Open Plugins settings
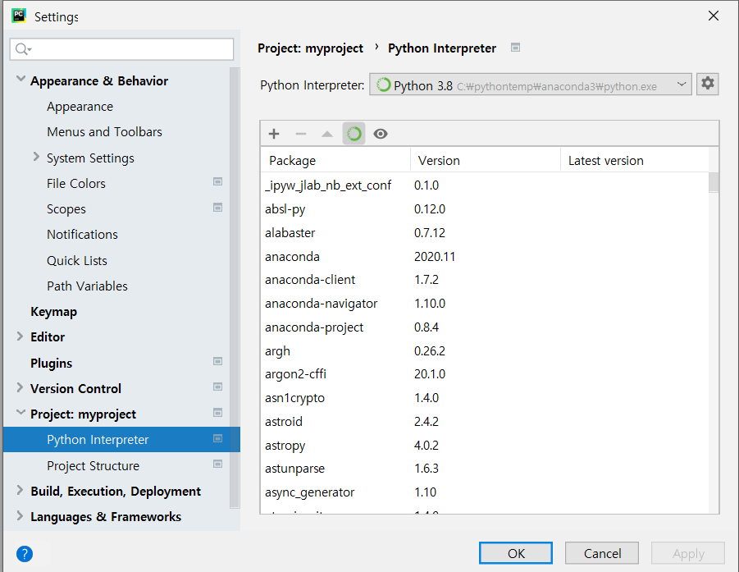Screen dimensions: 739x572 point(52,363)
